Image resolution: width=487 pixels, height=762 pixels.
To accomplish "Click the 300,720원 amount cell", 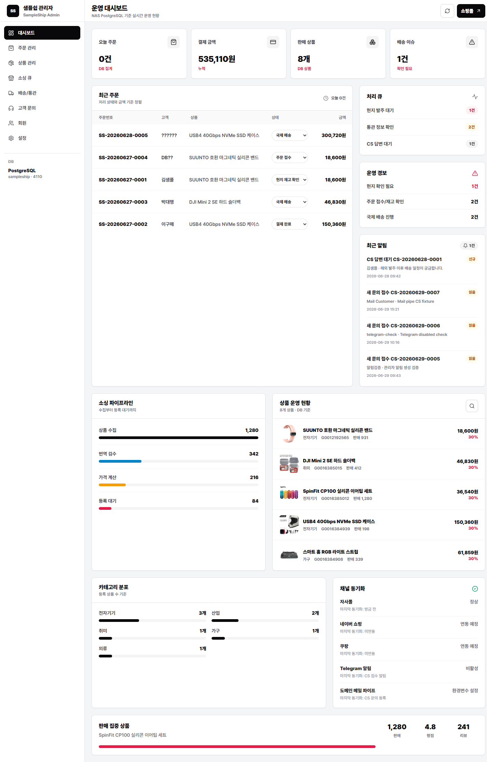I will tap(334, 135).
